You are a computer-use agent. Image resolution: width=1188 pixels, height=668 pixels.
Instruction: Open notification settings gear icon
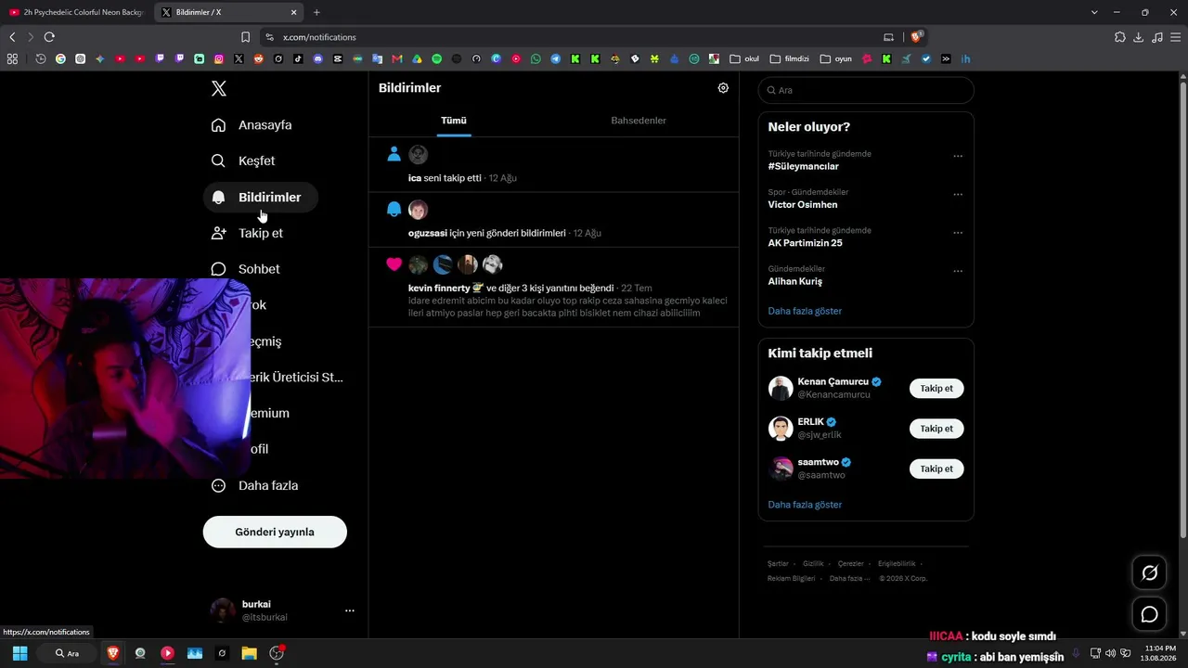point(723,88)
